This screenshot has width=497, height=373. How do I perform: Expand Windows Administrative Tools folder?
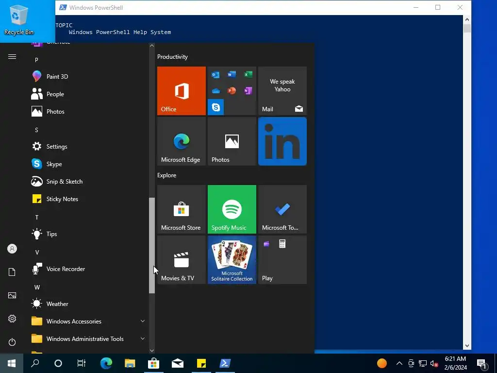pos(89,339)
